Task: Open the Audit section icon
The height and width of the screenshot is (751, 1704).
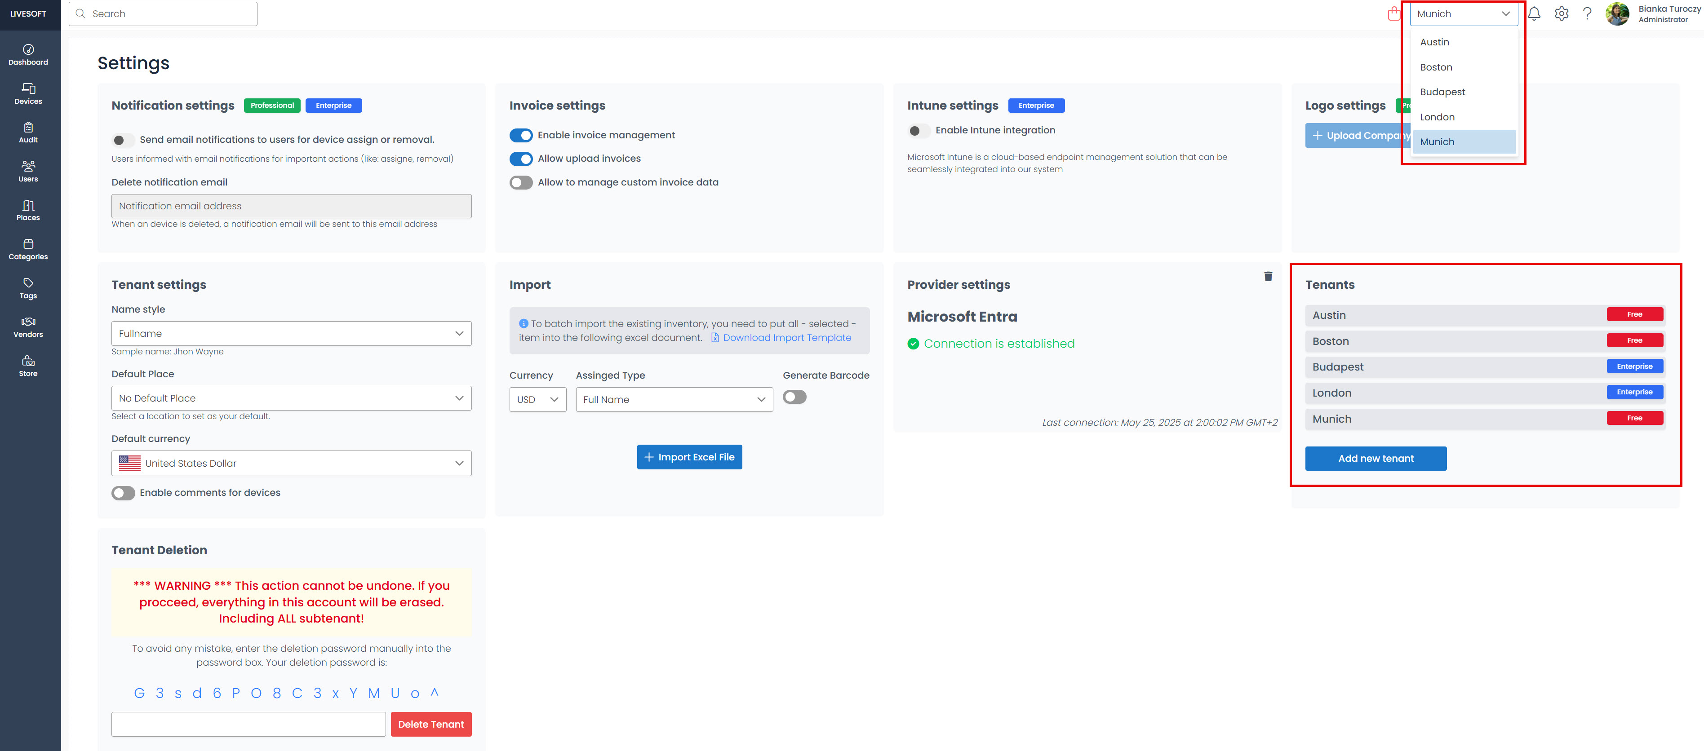Action: [x=28, y=127]
